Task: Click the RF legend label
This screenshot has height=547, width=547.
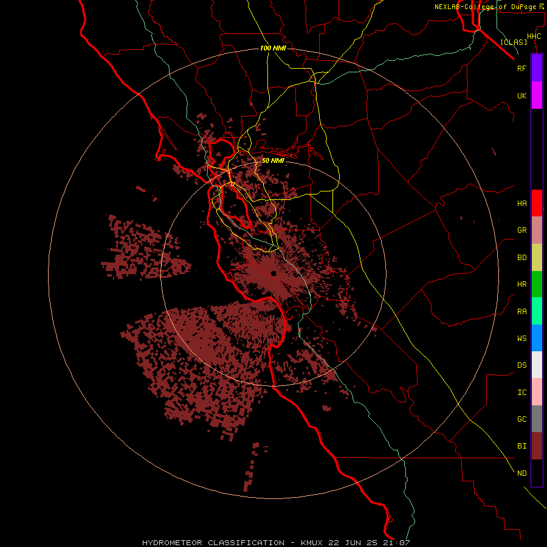Action: click(521, 68)
